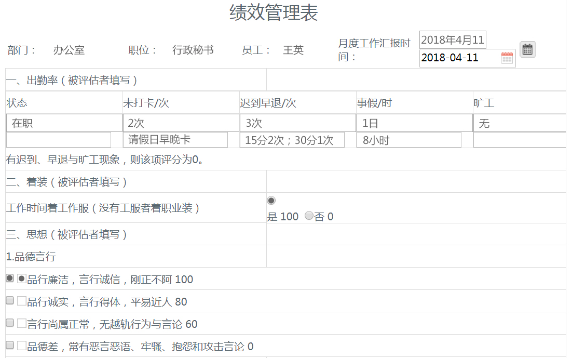The height and width of the screenshot is (358, 572).
Task: Click the empty input under 旷工 column
Action: (x=519, y=139)
